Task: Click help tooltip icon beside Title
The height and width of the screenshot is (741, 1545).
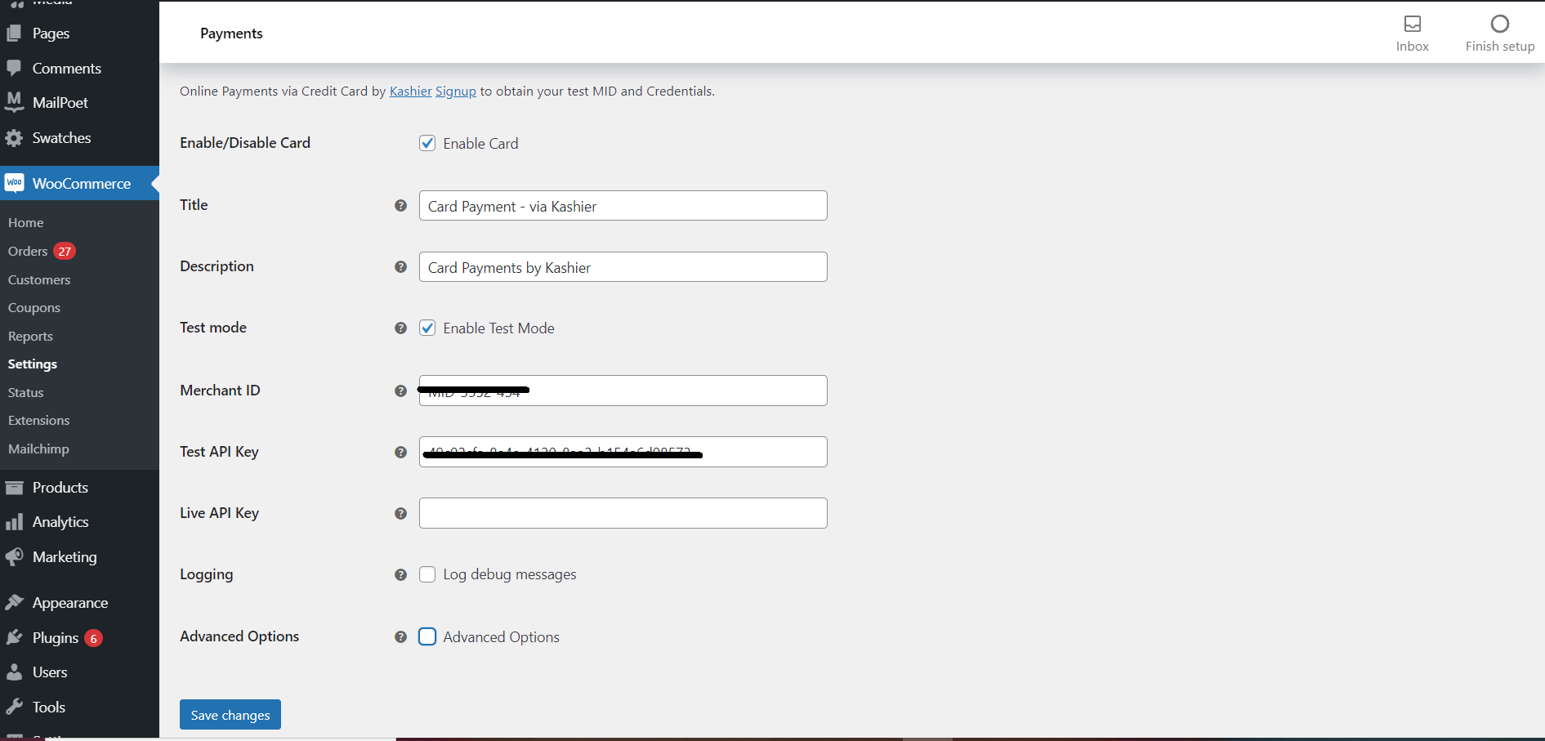Action: pyautogui.click(x=400, y=206)
